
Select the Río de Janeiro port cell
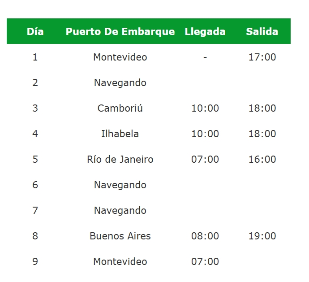point(120,159)
